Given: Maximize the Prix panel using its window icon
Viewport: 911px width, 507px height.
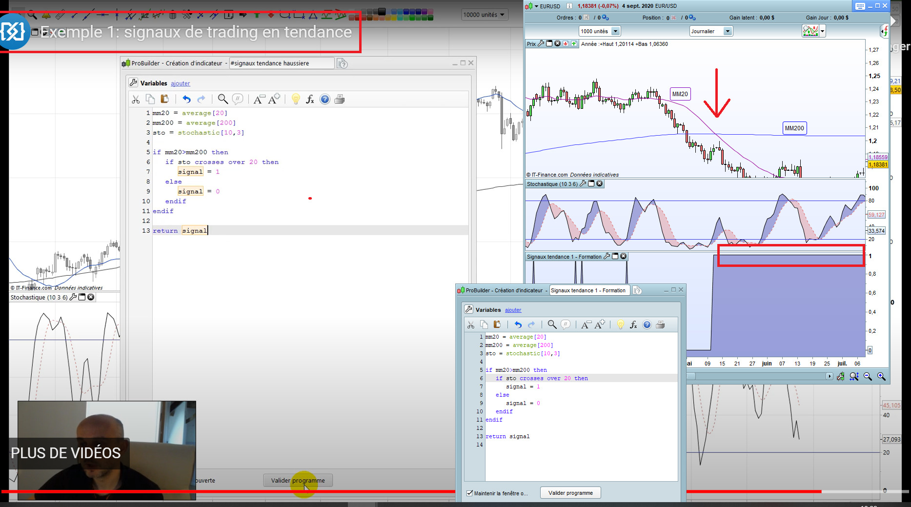Looking at the screenshot, I should [549, 44].
